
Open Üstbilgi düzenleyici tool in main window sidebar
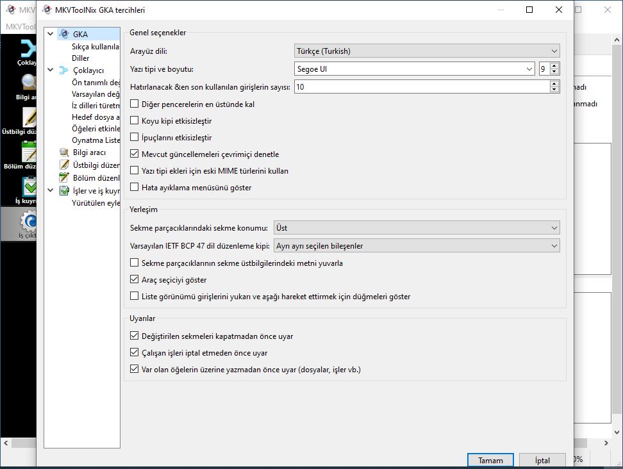(x=19, y=121)
